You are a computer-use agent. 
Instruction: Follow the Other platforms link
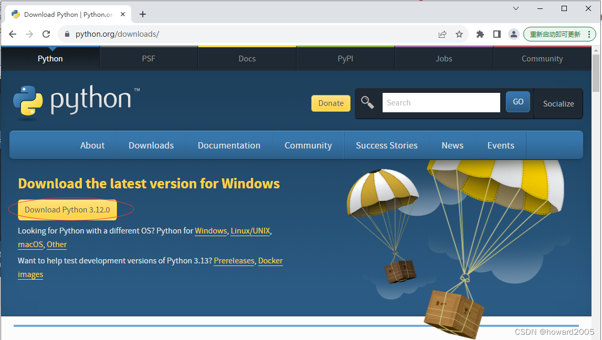pyautogui.click(x=57, y=245)
